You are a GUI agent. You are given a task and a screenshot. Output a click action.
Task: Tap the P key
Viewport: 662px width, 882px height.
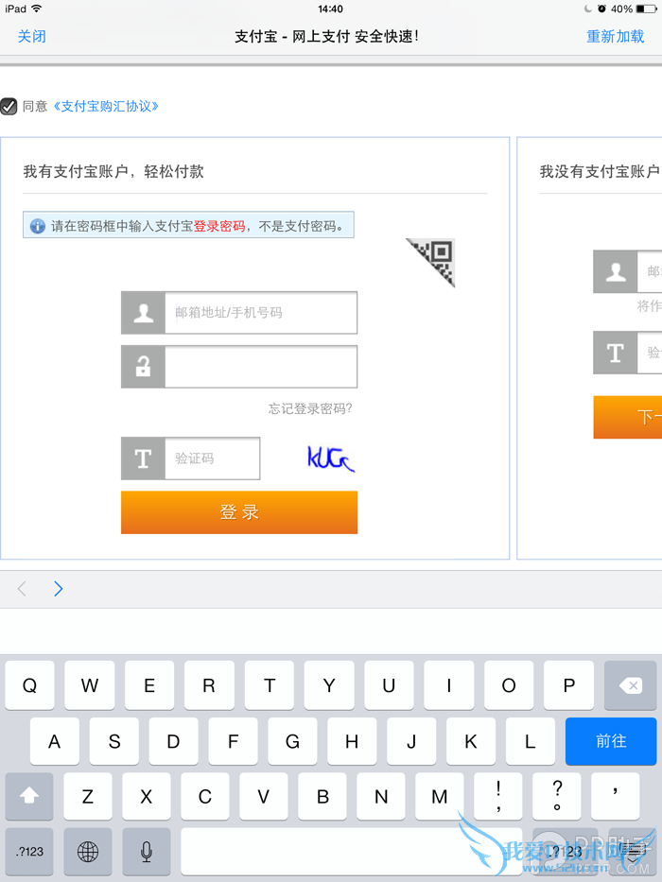(x=569, y=685)
